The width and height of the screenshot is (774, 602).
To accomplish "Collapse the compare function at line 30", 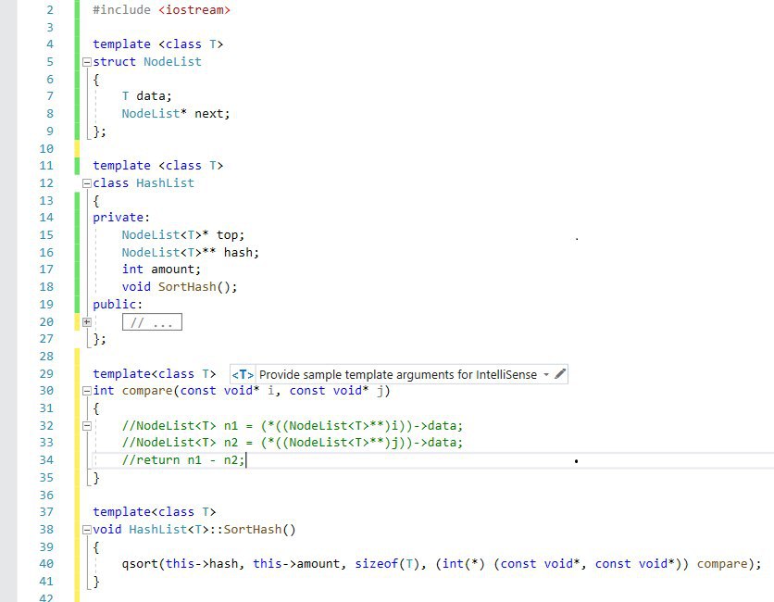I will 87,391.
